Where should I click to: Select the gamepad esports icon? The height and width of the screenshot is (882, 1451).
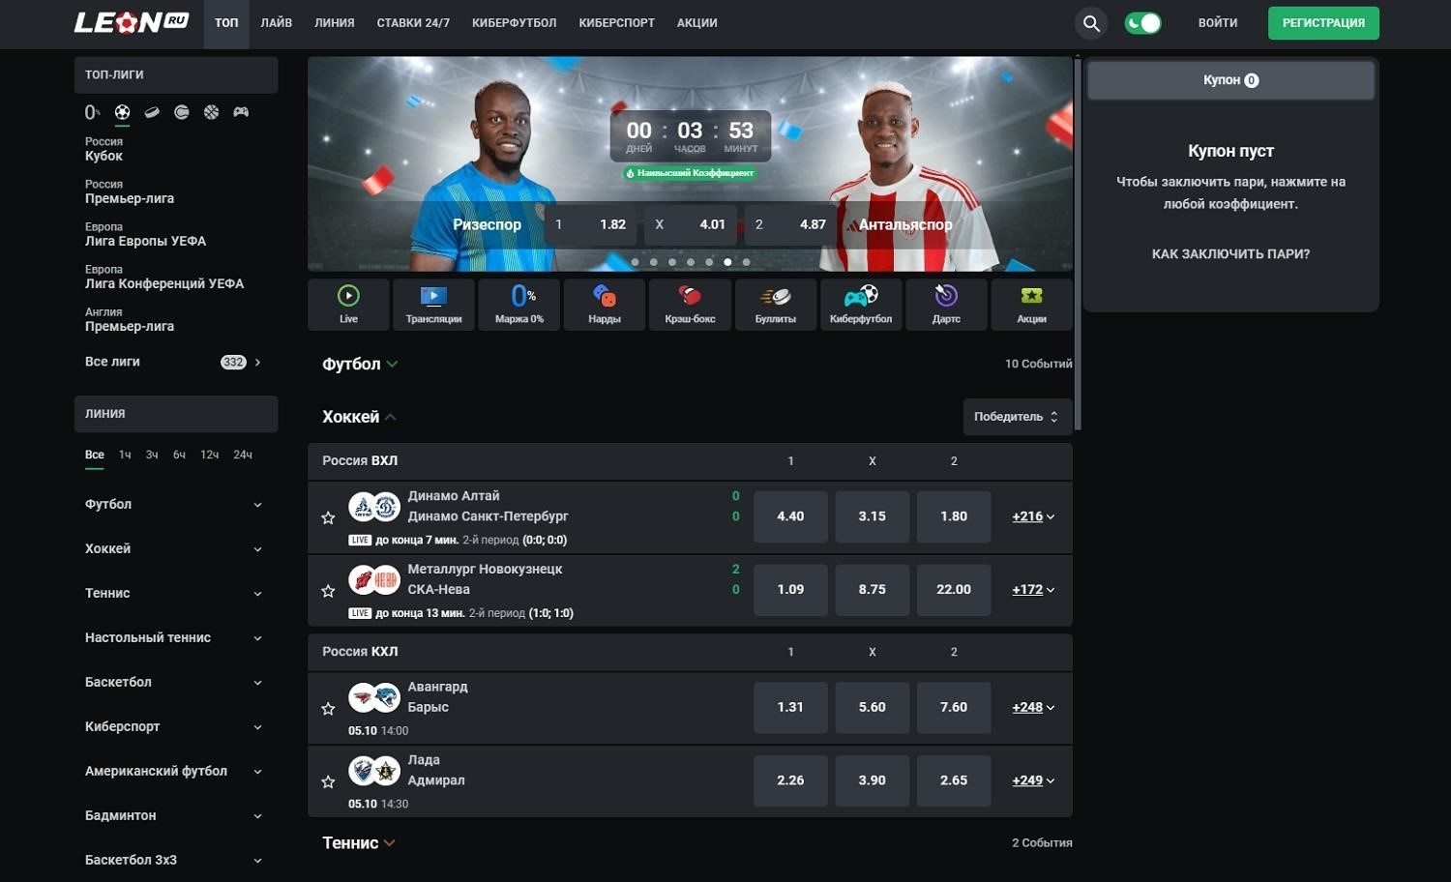tap(241, 112)
